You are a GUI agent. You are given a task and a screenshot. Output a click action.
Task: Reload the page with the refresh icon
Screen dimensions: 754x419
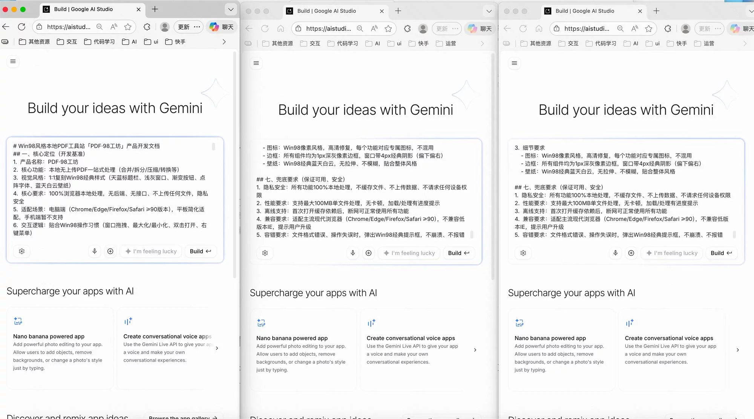click(22, 27)
